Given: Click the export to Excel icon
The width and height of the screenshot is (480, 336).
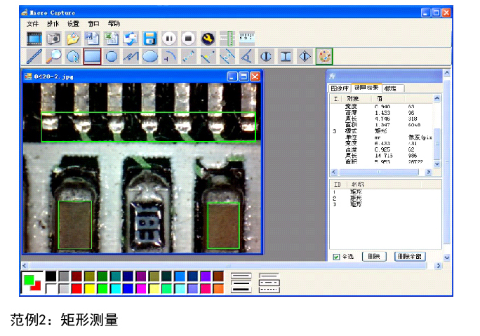Looking at the screenshot, I should 112,39.
